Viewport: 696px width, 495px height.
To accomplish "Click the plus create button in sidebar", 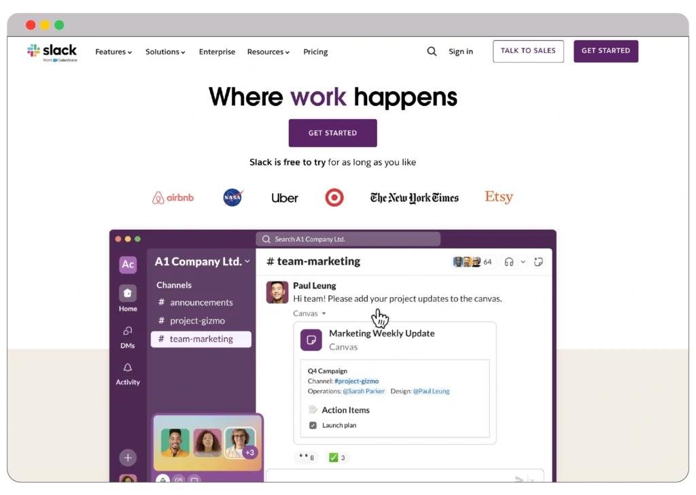I will pos(128,458).
